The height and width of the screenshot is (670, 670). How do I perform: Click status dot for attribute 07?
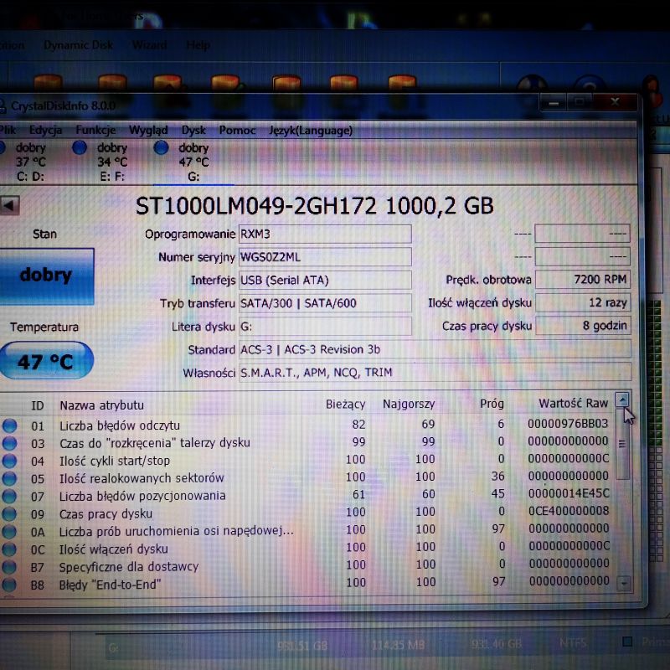click(9, 496)
